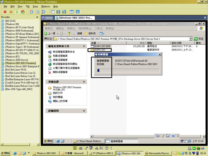Click the Favorites panel horizontal scrollbar

[20, 145]
